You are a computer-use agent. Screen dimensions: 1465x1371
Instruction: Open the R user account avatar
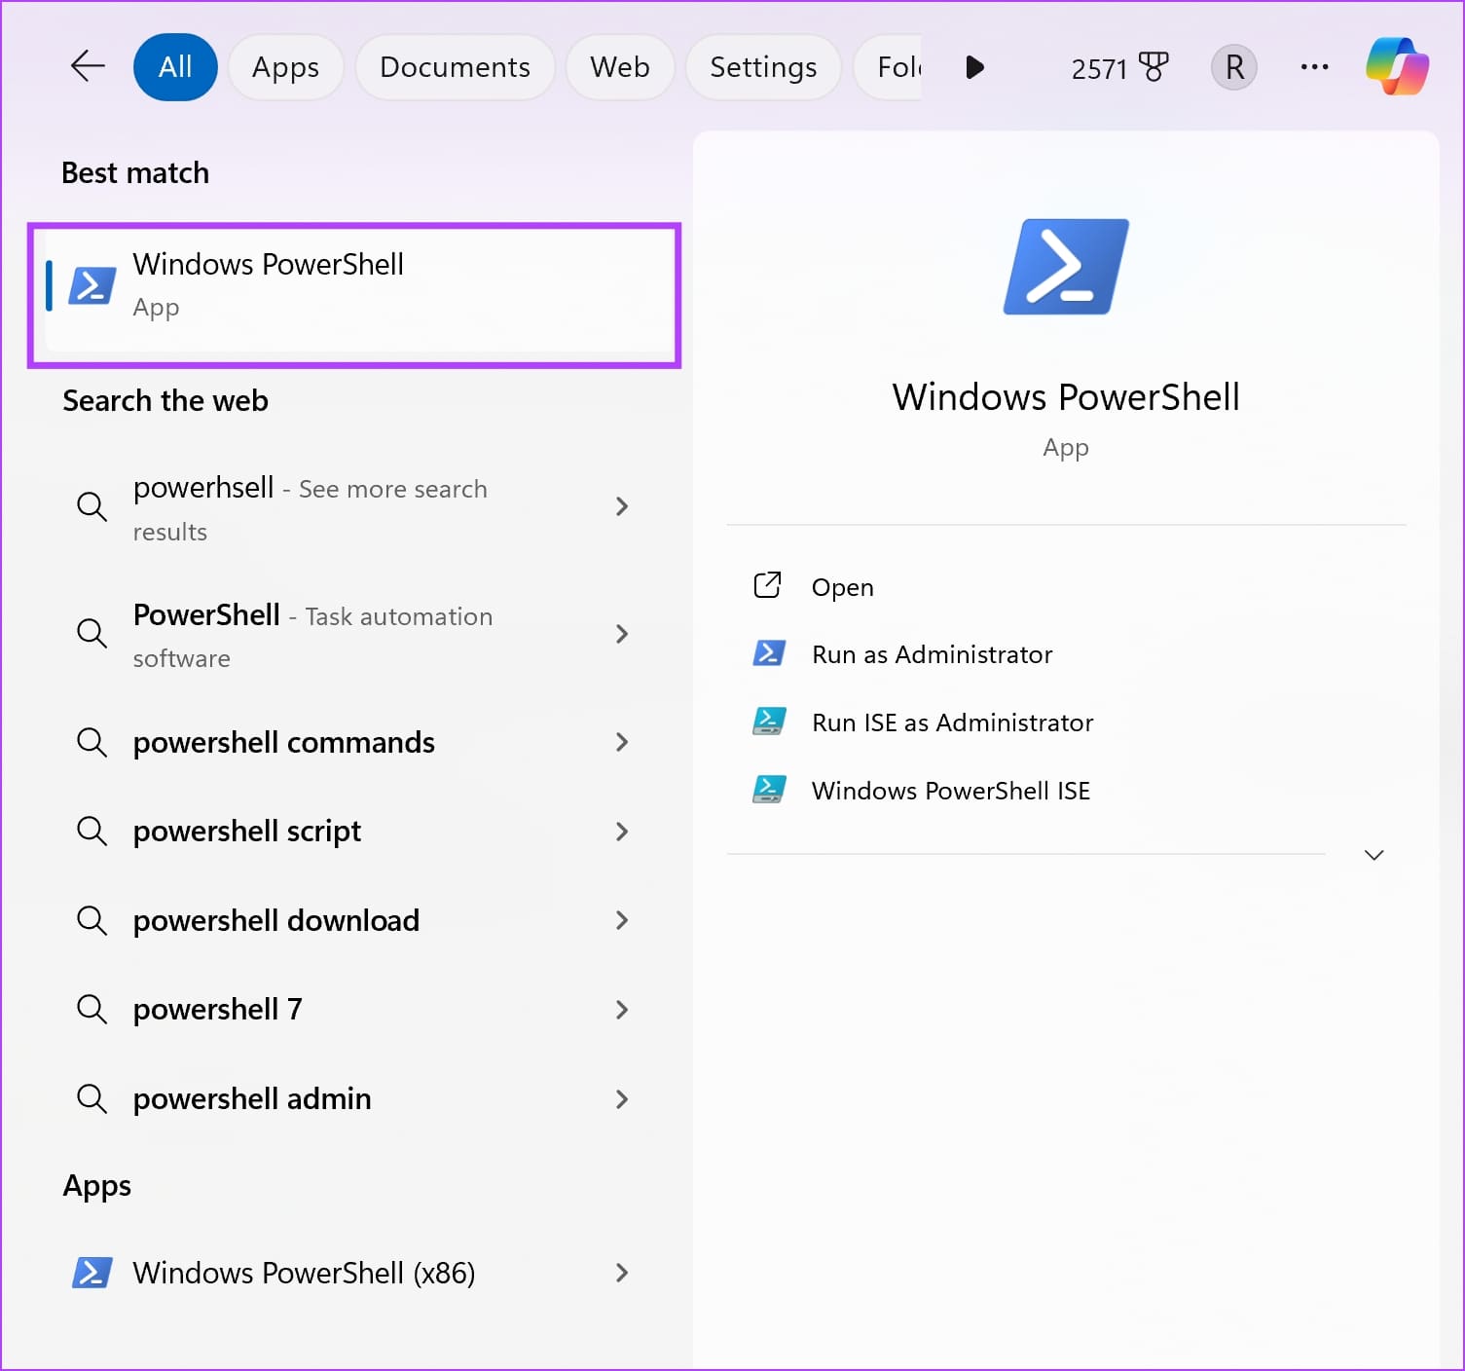coord(1234,67)
